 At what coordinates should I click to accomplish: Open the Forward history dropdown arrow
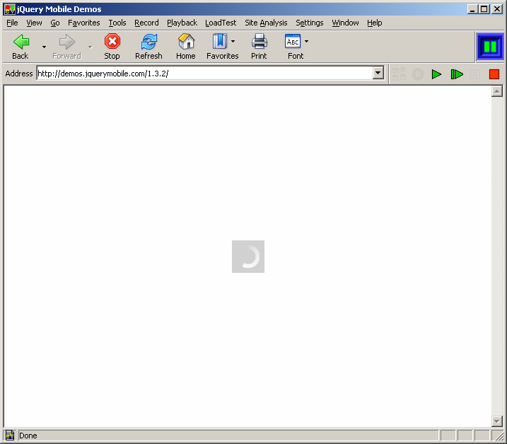click(x=91, y=47)
